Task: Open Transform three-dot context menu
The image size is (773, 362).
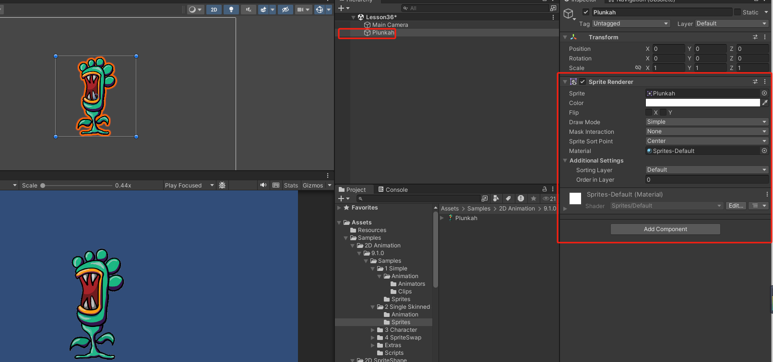Action: [x=765, y=37]
